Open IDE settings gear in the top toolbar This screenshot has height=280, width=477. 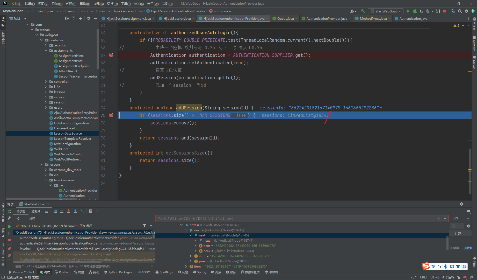(x=466, y=11)
